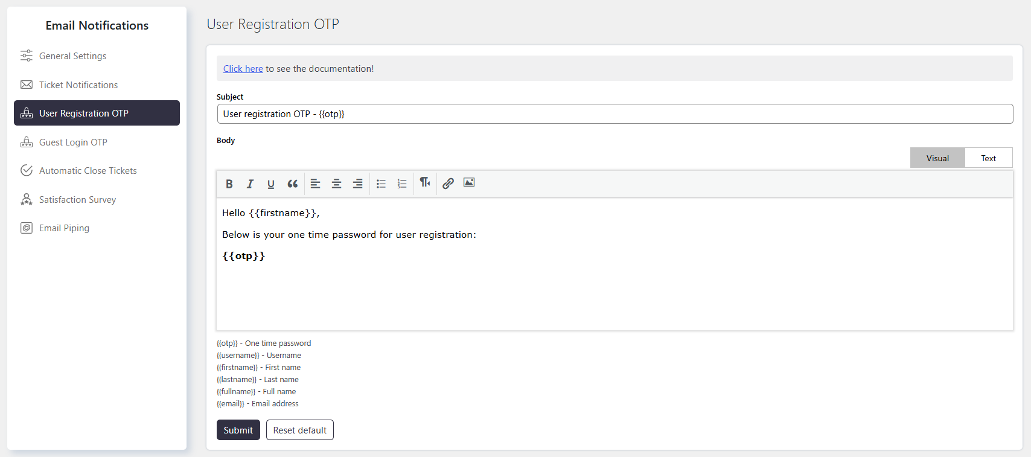
Task: Apply italic formatting in body editor
Action: click(250, 184)
